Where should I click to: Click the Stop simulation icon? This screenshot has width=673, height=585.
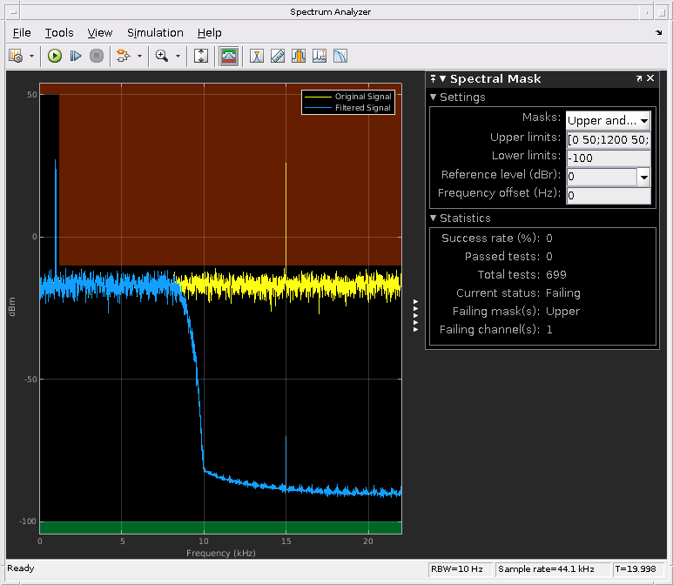click(97, 56)
